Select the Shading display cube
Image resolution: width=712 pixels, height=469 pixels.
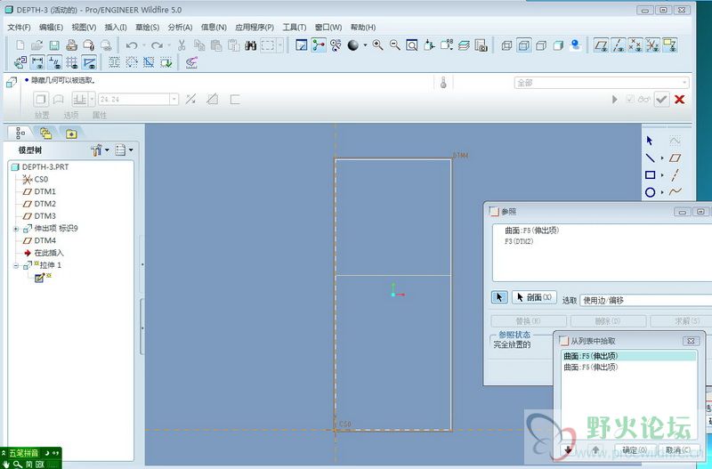coord(559,45)
